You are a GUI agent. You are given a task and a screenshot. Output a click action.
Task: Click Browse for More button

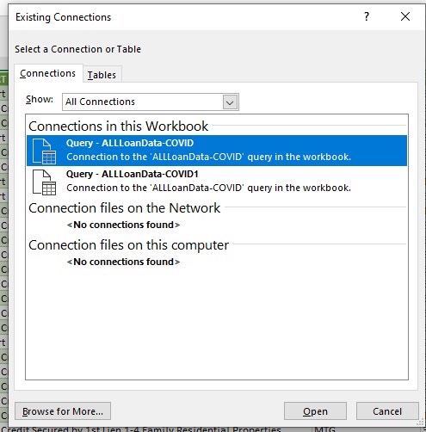tap(63, 411)
